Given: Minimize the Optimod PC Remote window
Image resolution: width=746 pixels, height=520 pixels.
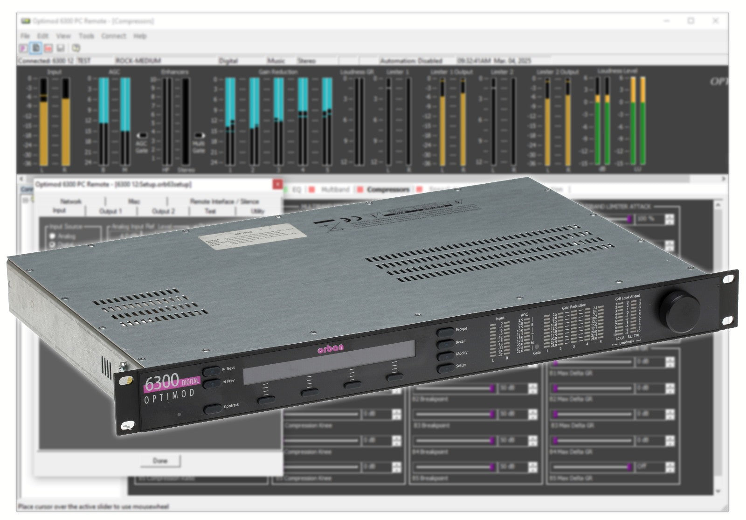Looking at the screenshot, I should [x=668, y=21].
